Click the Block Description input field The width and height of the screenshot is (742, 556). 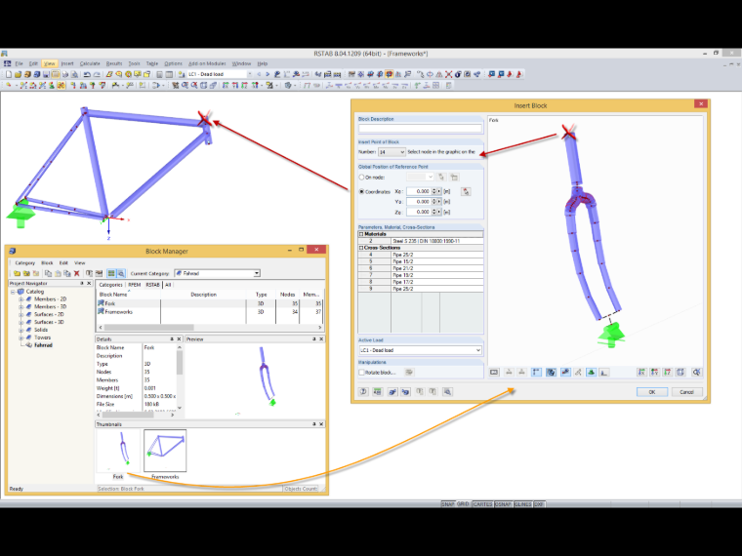click(420, 128)
